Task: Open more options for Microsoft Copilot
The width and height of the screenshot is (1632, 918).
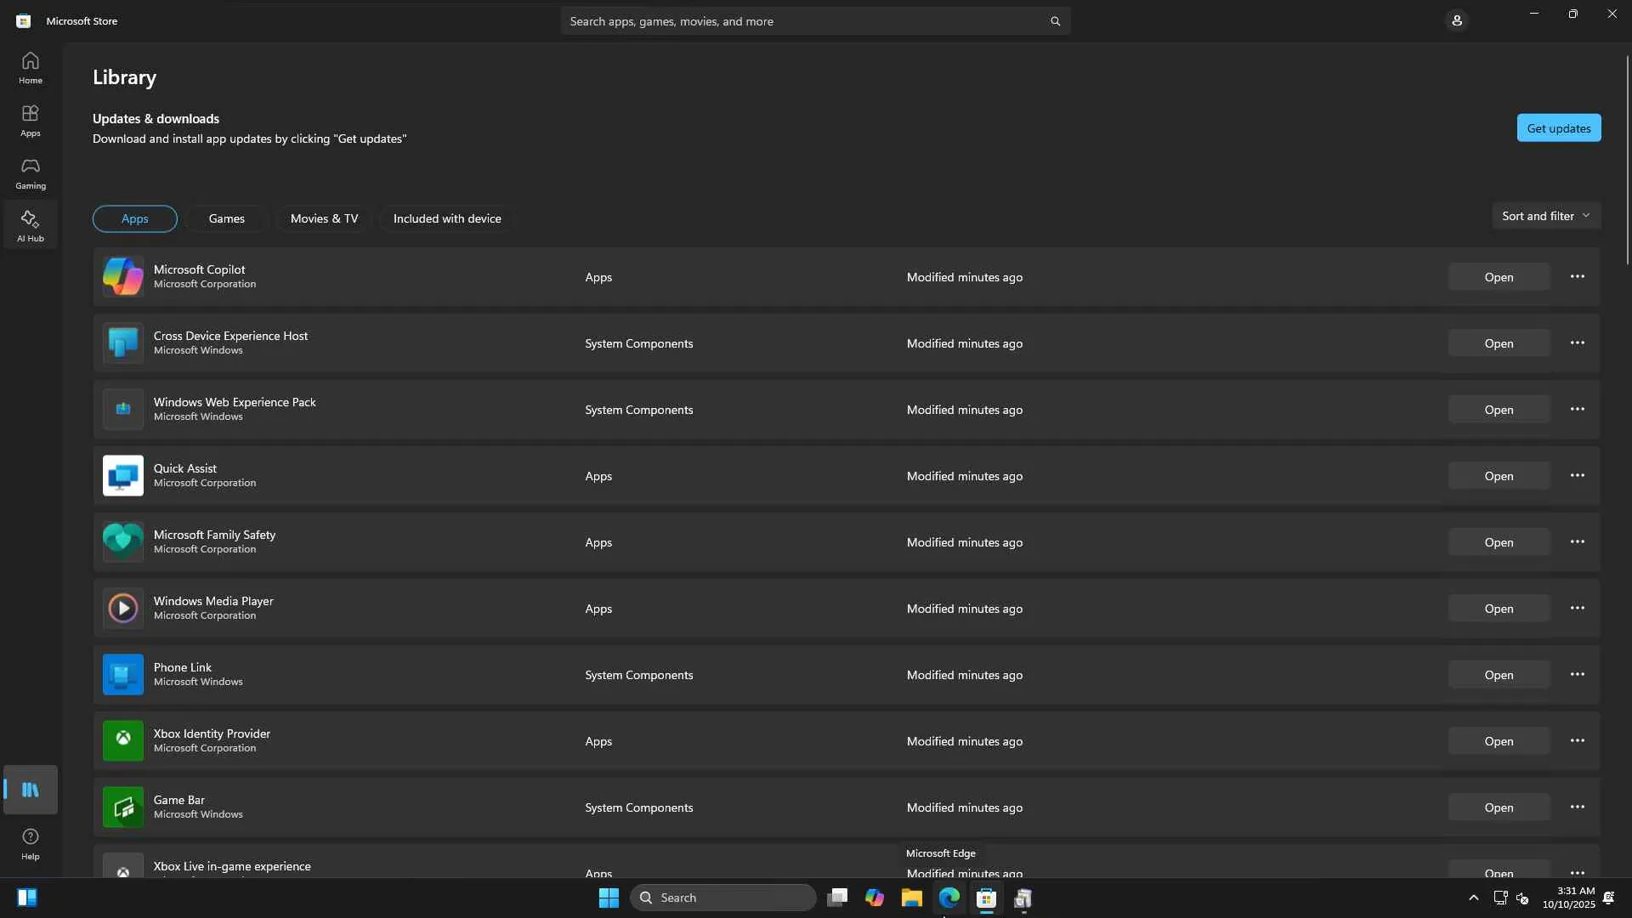Action: point(1577,277)
